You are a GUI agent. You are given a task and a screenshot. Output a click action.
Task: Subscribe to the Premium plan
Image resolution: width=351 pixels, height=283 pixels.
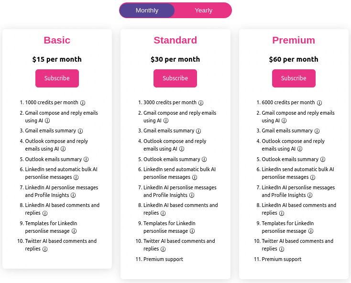[294, 78]
